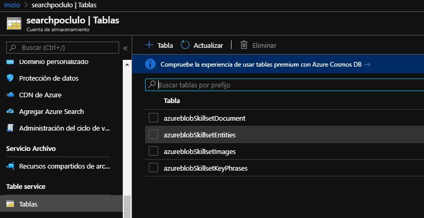Focus the Buscar tablas por prefijo field
Viewport: 424px width, 218px height.
click(285, 85)
